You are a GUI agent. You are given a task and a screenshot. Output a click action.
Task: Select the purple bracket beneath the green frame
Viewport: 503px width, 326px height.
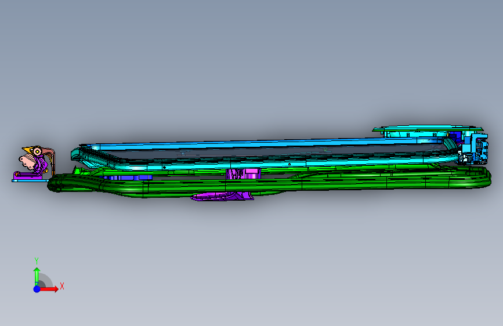222,196
